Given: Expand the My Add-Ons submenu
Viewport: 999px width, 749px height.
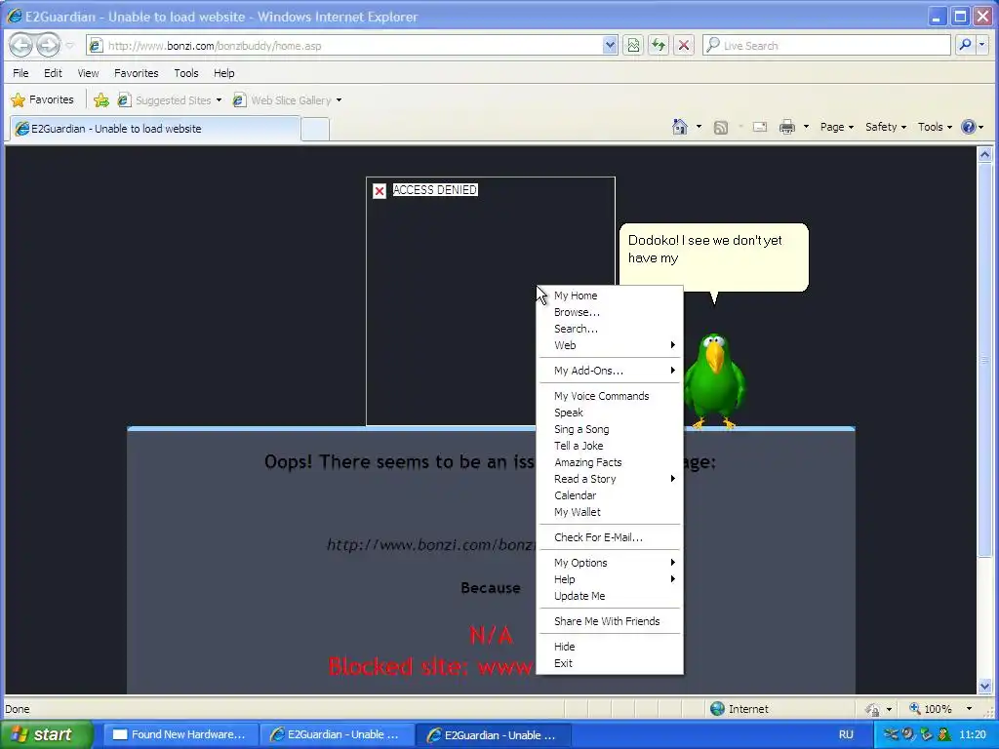Looking at the screenshot, I should coord(611,371).
